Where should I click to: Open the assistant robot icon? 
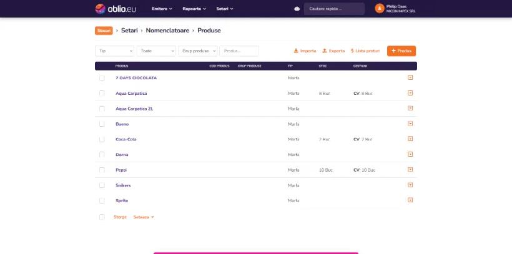(297, 9)
